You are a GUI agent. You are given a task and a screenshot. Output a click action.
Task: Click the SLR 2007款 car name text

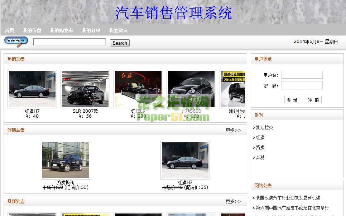(x=85, y=111)
